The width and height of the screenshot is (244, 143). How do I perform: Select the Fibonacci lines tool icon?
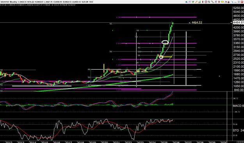(216, 2)
